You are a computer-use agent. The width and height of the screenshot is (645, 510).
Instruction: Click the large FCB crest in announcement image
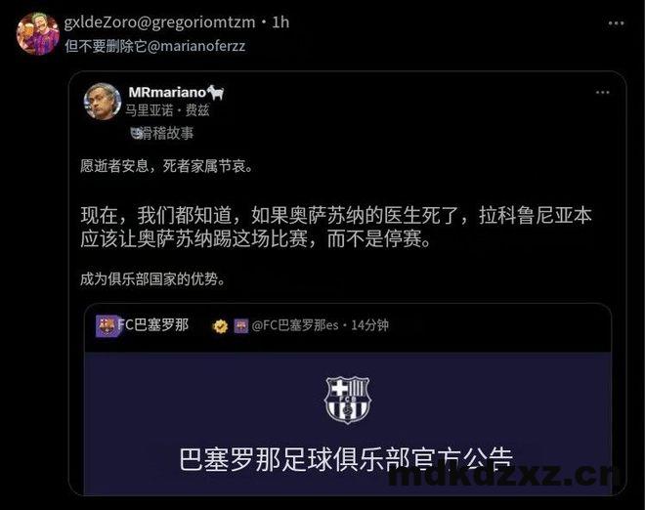point(348,401)
